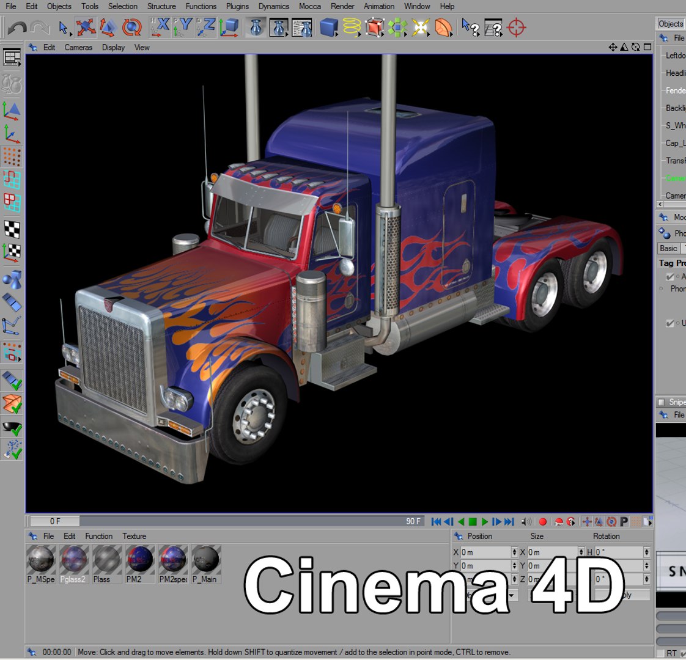Open the Animation menu
Viewport: 686px width, 660px height.
[379, 6]
